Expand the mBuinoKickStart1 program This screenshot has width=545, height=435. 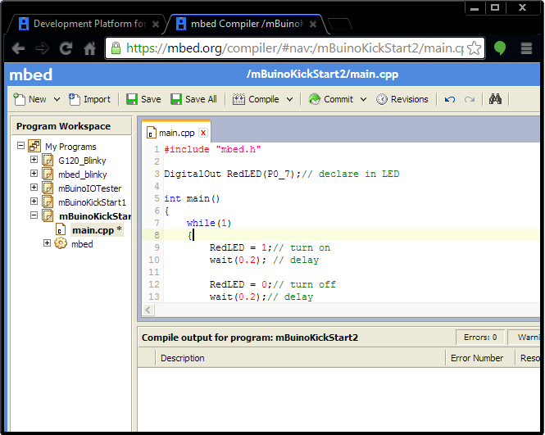click(34, 201)
